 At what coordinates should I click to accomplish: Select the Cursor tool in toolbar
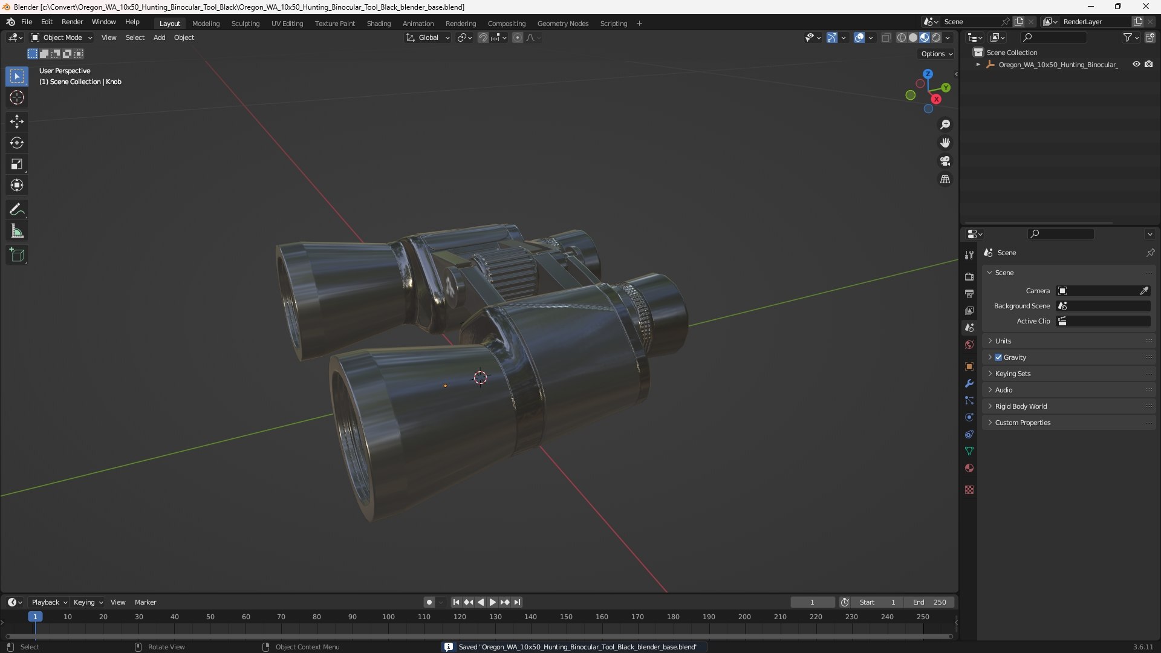[x=17, y=97]
